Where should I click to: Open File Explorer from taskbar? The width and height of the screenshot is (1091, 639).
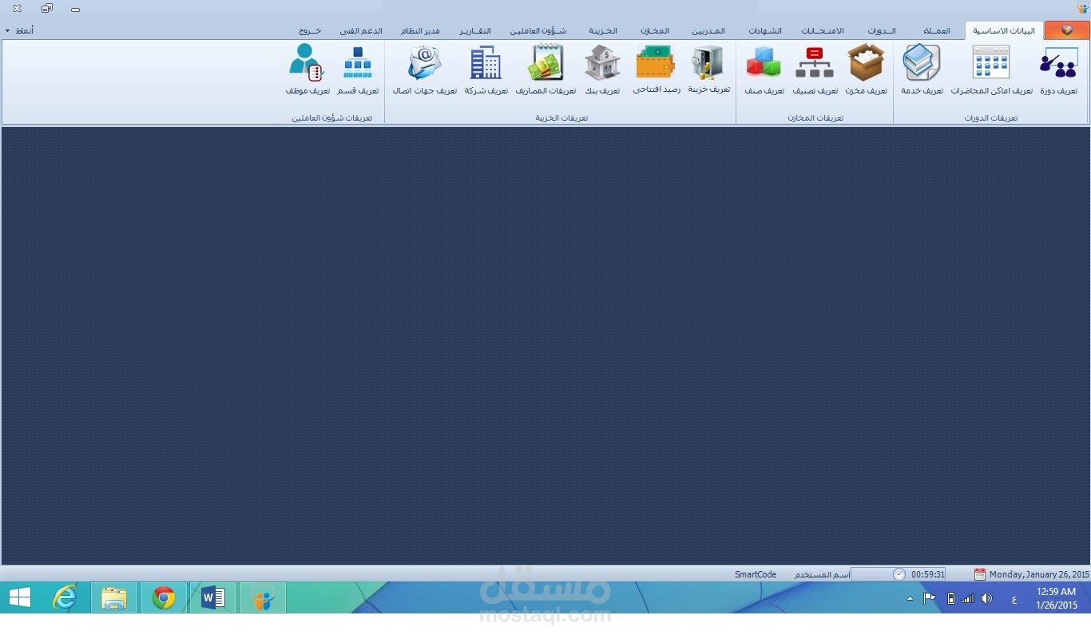click(114, 597)
